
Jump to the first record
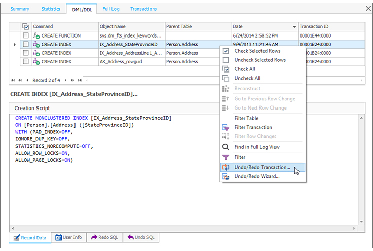pyautogui.click(x=13, y=80)
